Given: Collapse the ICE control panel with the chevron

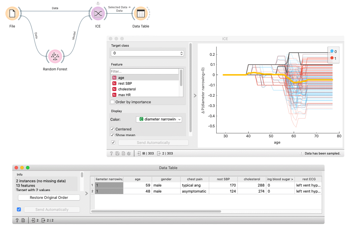Looking at the screenshot, I should 195,96.
